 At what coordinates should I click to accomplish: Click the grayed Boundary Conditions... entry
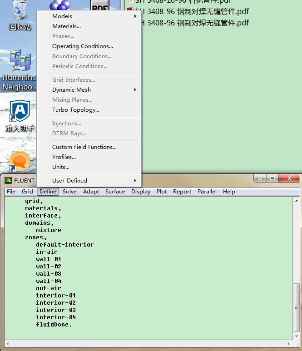click(89, 56)
